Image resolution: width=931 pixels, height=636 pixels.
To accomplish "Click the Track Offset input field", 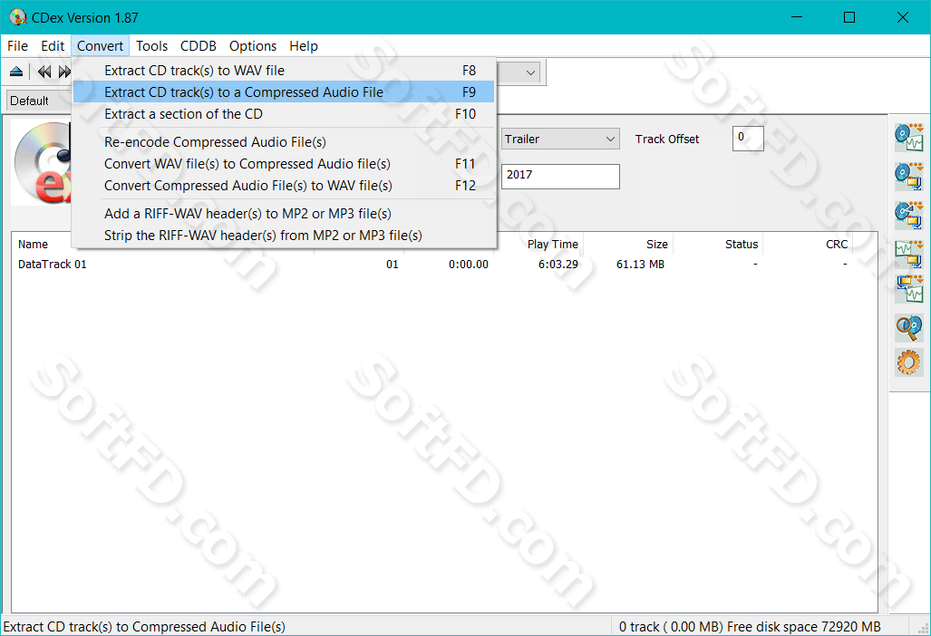I will pyautogui.click(x=748, y=139).
